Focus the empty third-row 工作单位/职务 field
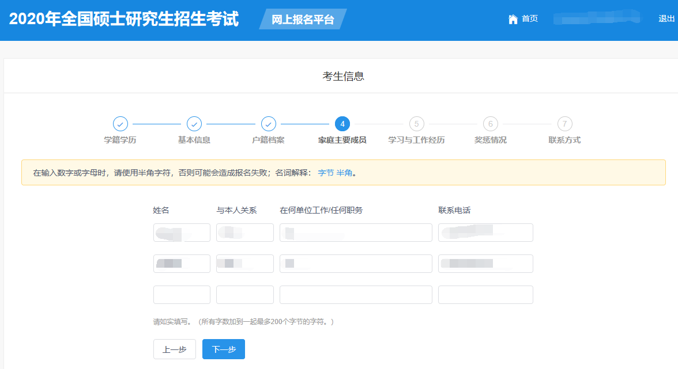This screenshot has width=678, height=369. (x=356, y=295)
